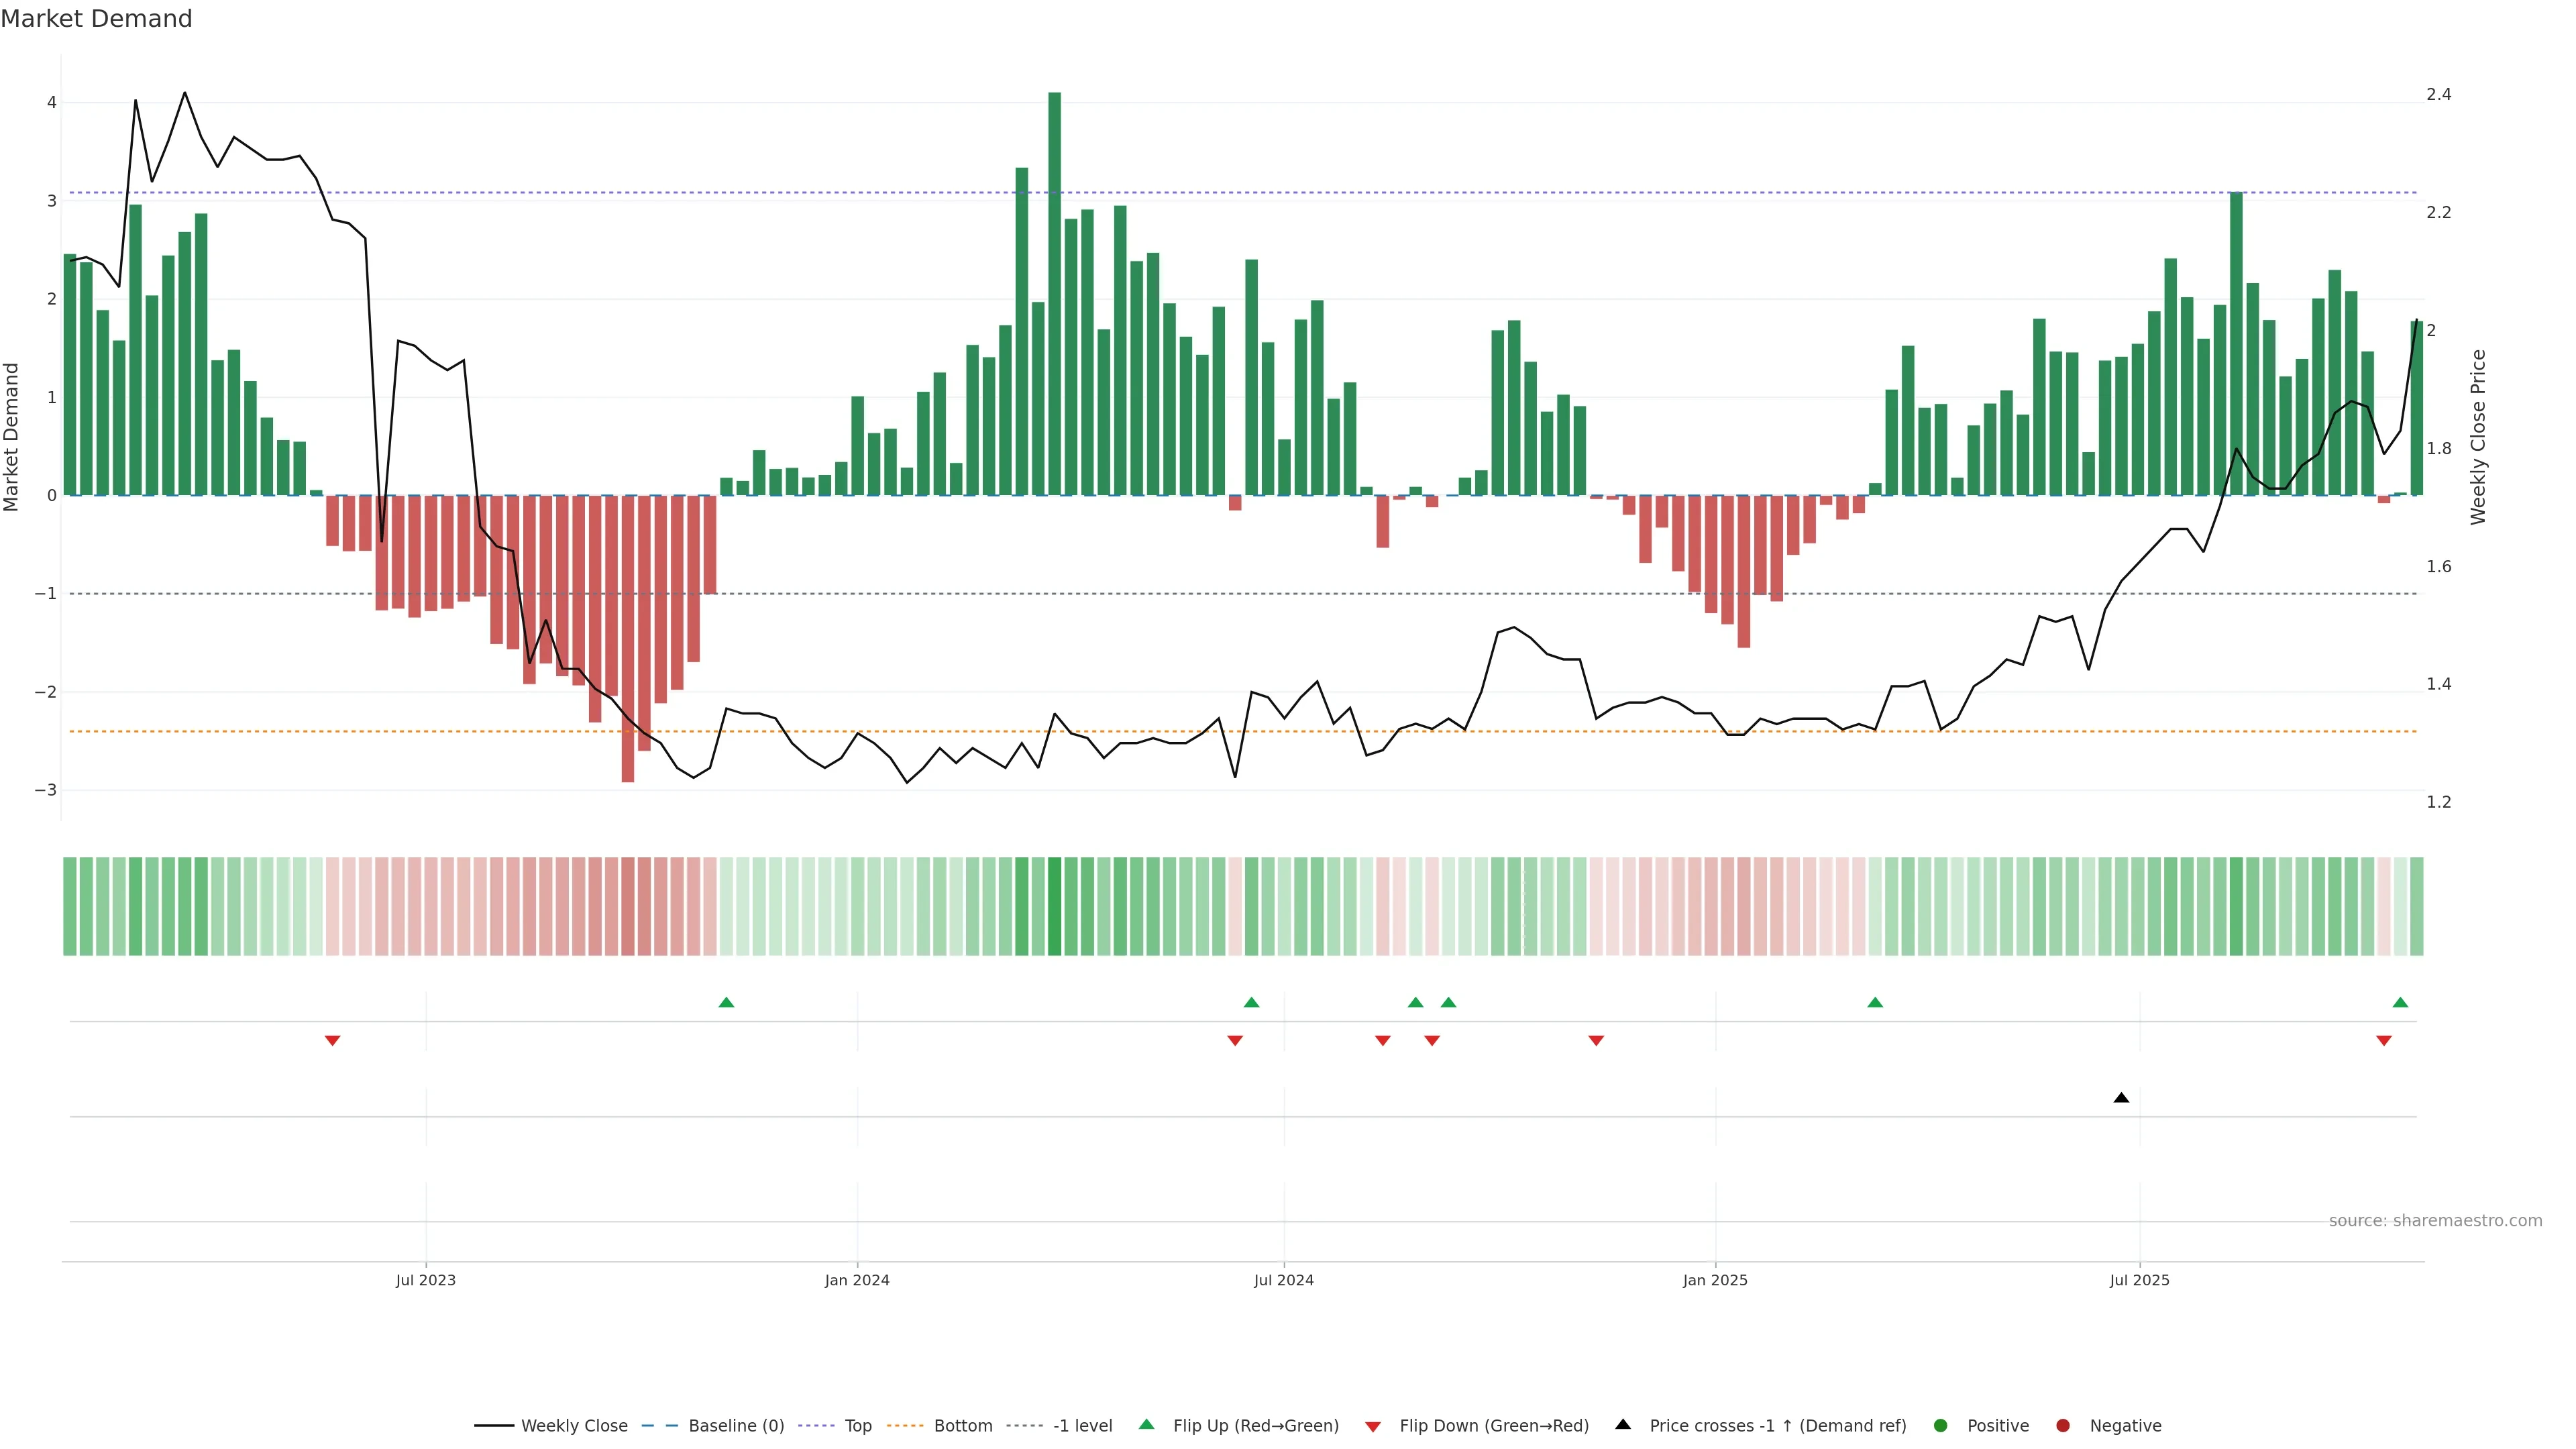Click Flip Down red triangle legend icon
Image resolution: width=2576 pixels, height=1449 pixels.
click(x=1373, y=1426)
